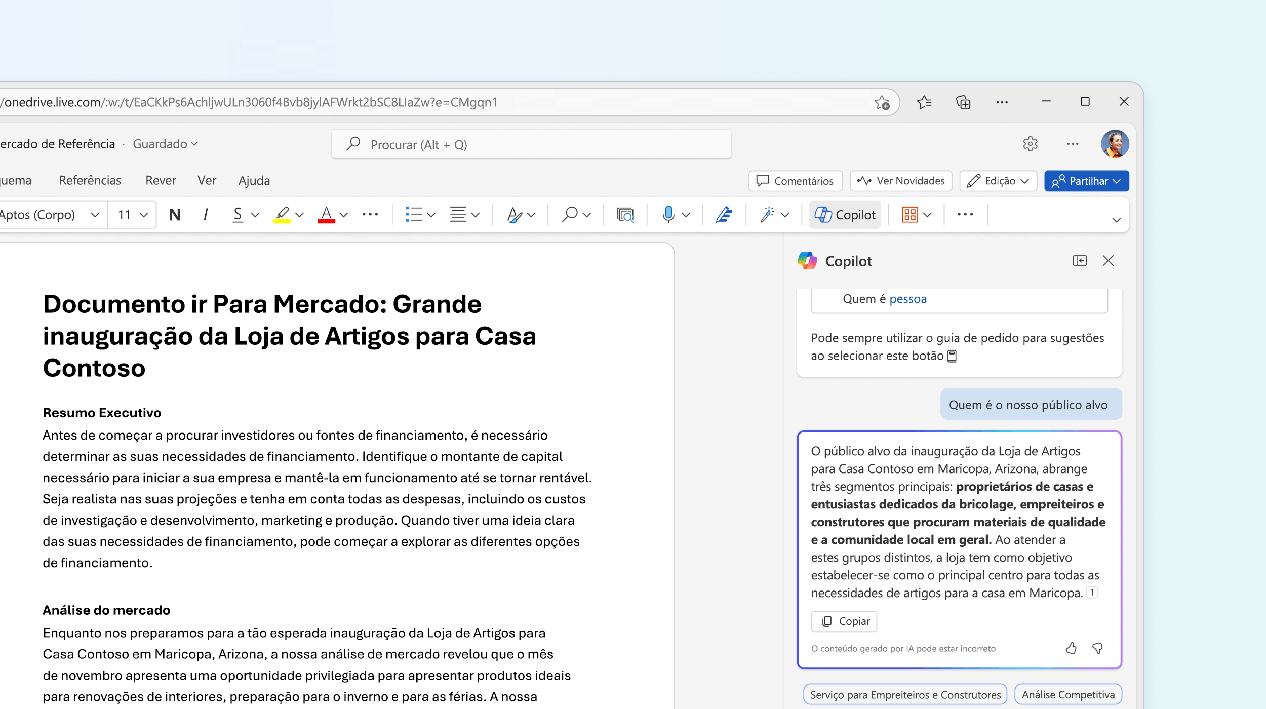Open the Guardado status dropdown
The image size is (1266, 709).
(165, 144)
